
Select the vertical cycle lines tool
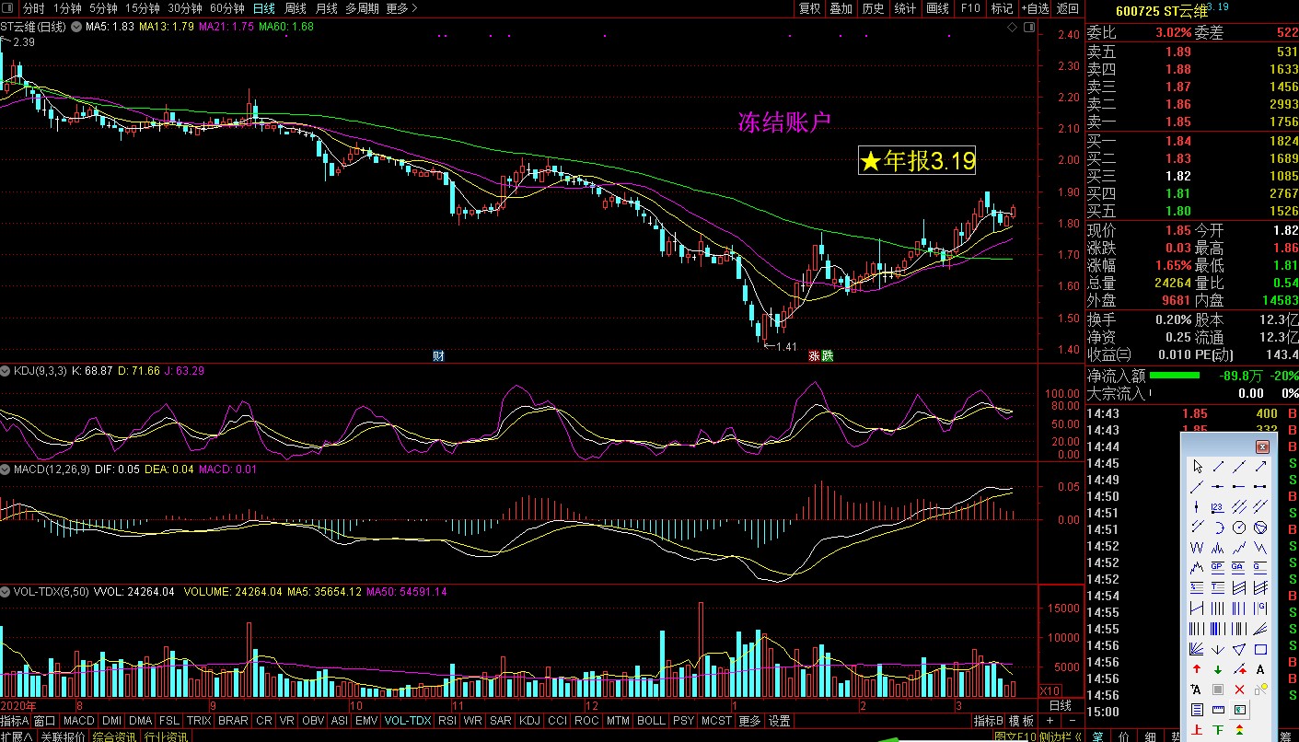pyautogui.click(x=1217, y=608)
